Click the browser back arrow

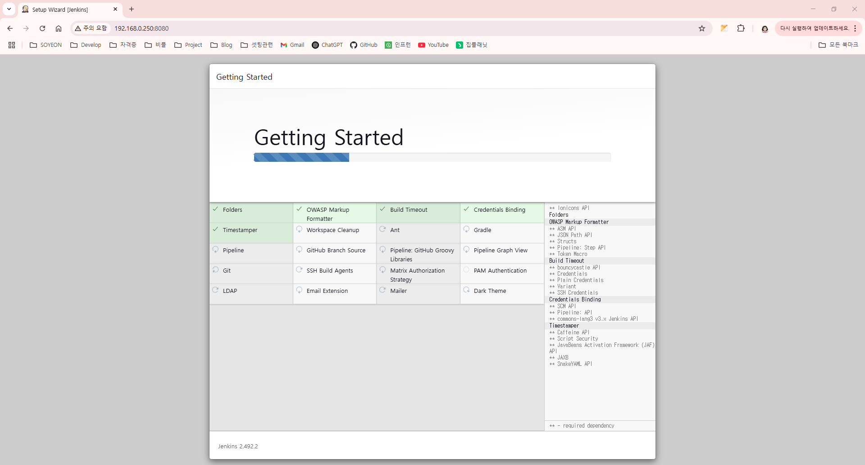click(x=10, y=28)
